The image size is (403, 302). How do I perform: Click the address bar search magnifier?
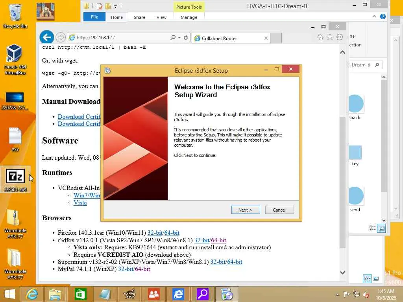(x=173, y=37)
